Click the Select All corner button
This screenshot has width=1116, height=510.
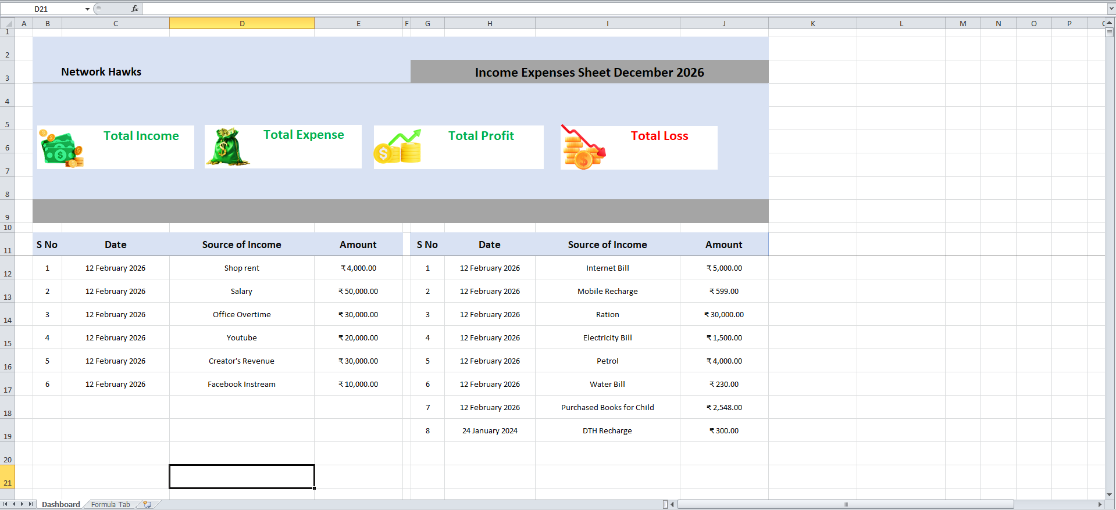pyautogui.click(x=8, y=23)
